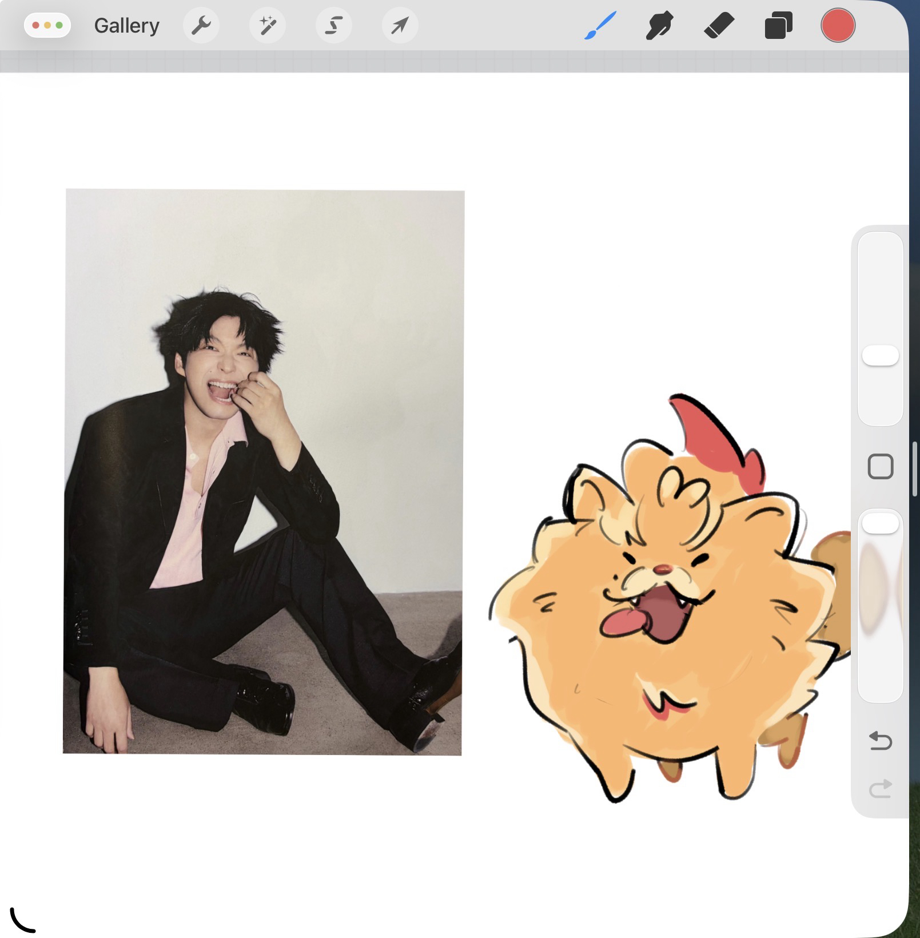This screenshot has height=938, width=920.
Task: Open the red active color picker
Action: pyautogui.click(x=838, y=26)
